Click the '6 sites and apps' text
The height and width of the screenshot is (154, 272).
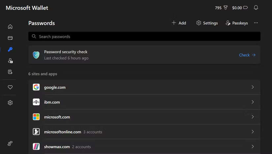43,74
